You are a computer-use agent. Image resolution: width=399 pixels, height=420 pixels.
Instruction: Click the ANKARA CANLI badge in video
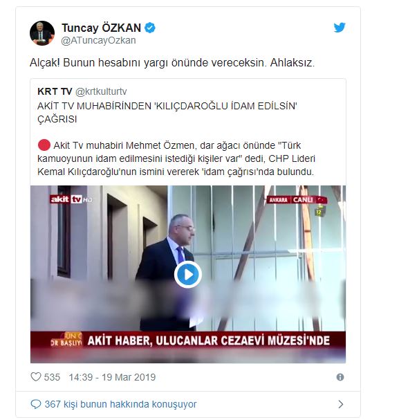pos(297,200)
